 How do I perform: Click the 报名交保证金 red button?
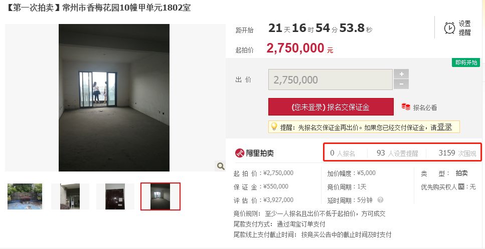pyautogui.click(x=331, y=107)
